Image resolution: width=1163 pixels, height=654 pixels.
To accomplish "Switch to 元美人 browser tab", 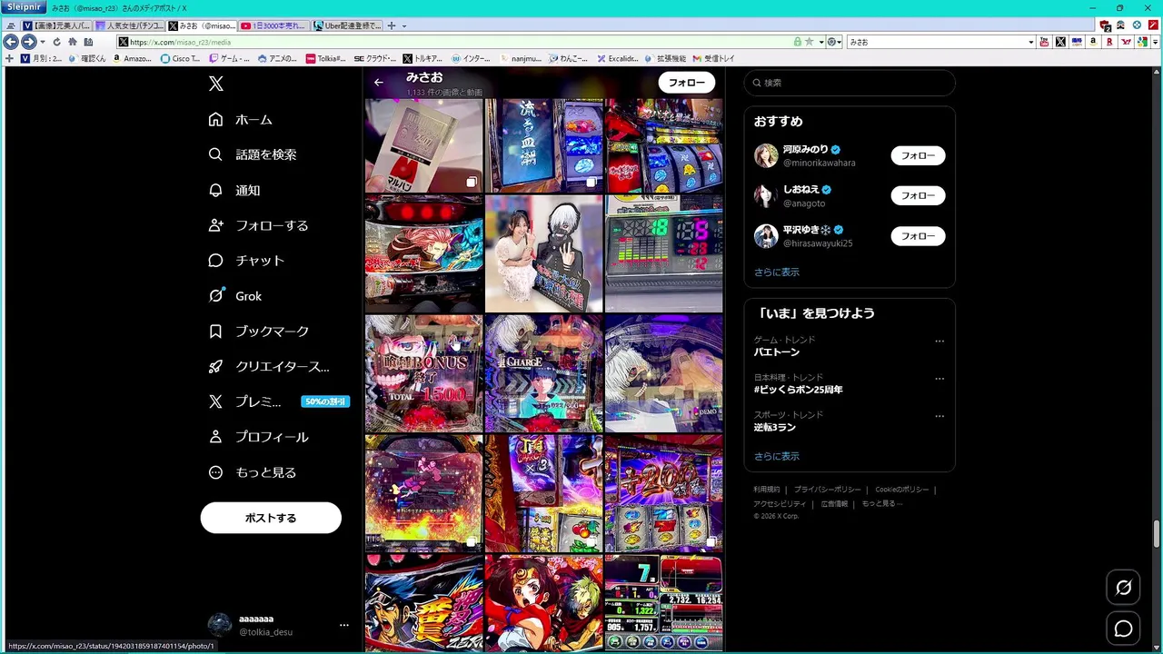I will point(55,25).
